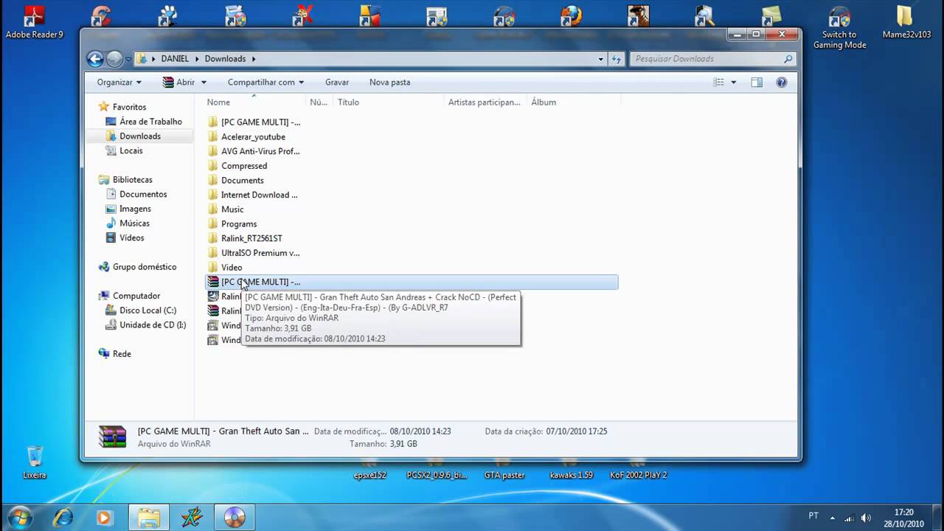Click the Gravar toolbar button
The image size is (944, 531).
pos(337,83)
